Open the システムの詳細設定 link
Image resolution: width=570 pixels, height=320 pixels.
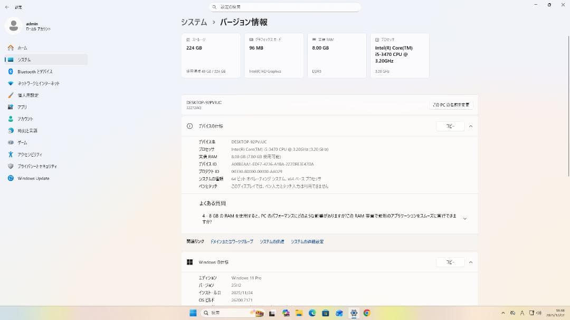pos(307,241)
